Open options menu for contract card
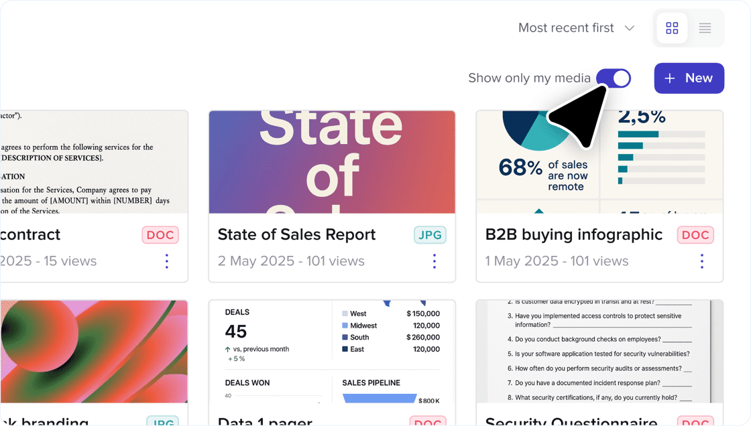Viewport: 751px width, 426px height. (167, 261)
